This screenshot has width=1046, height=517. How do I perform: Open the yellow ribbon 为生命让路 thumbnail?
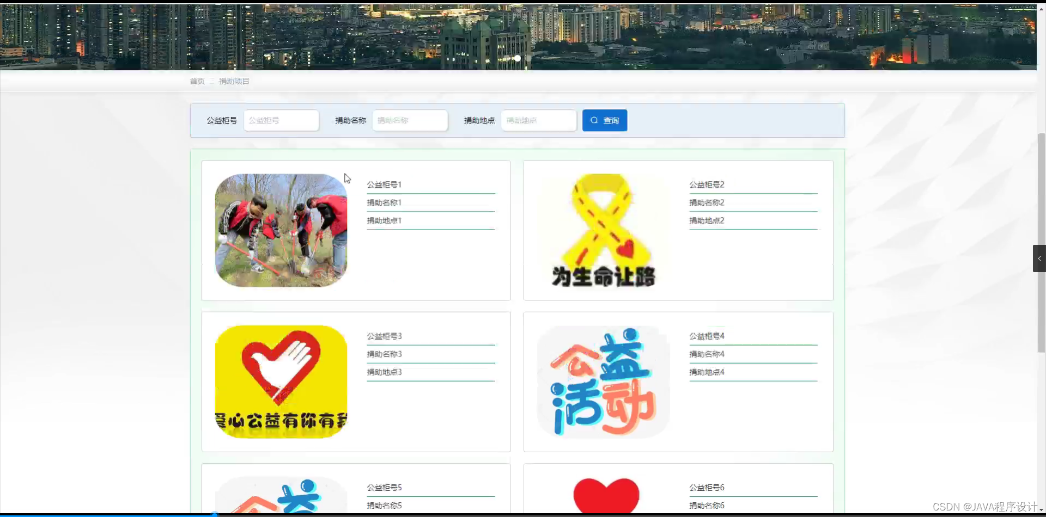pos(603,230)
